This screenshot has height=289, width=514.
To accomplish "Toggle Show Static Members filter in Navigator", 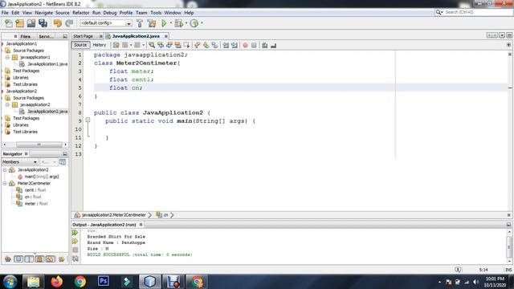I will tap(29, 259).
